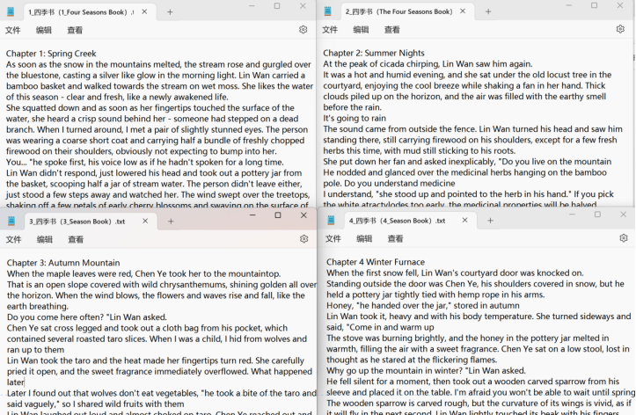
Task: Open settings gear in the Chapter 2 Notepad window
Action: pyautogui.click(x=620, y=29)
